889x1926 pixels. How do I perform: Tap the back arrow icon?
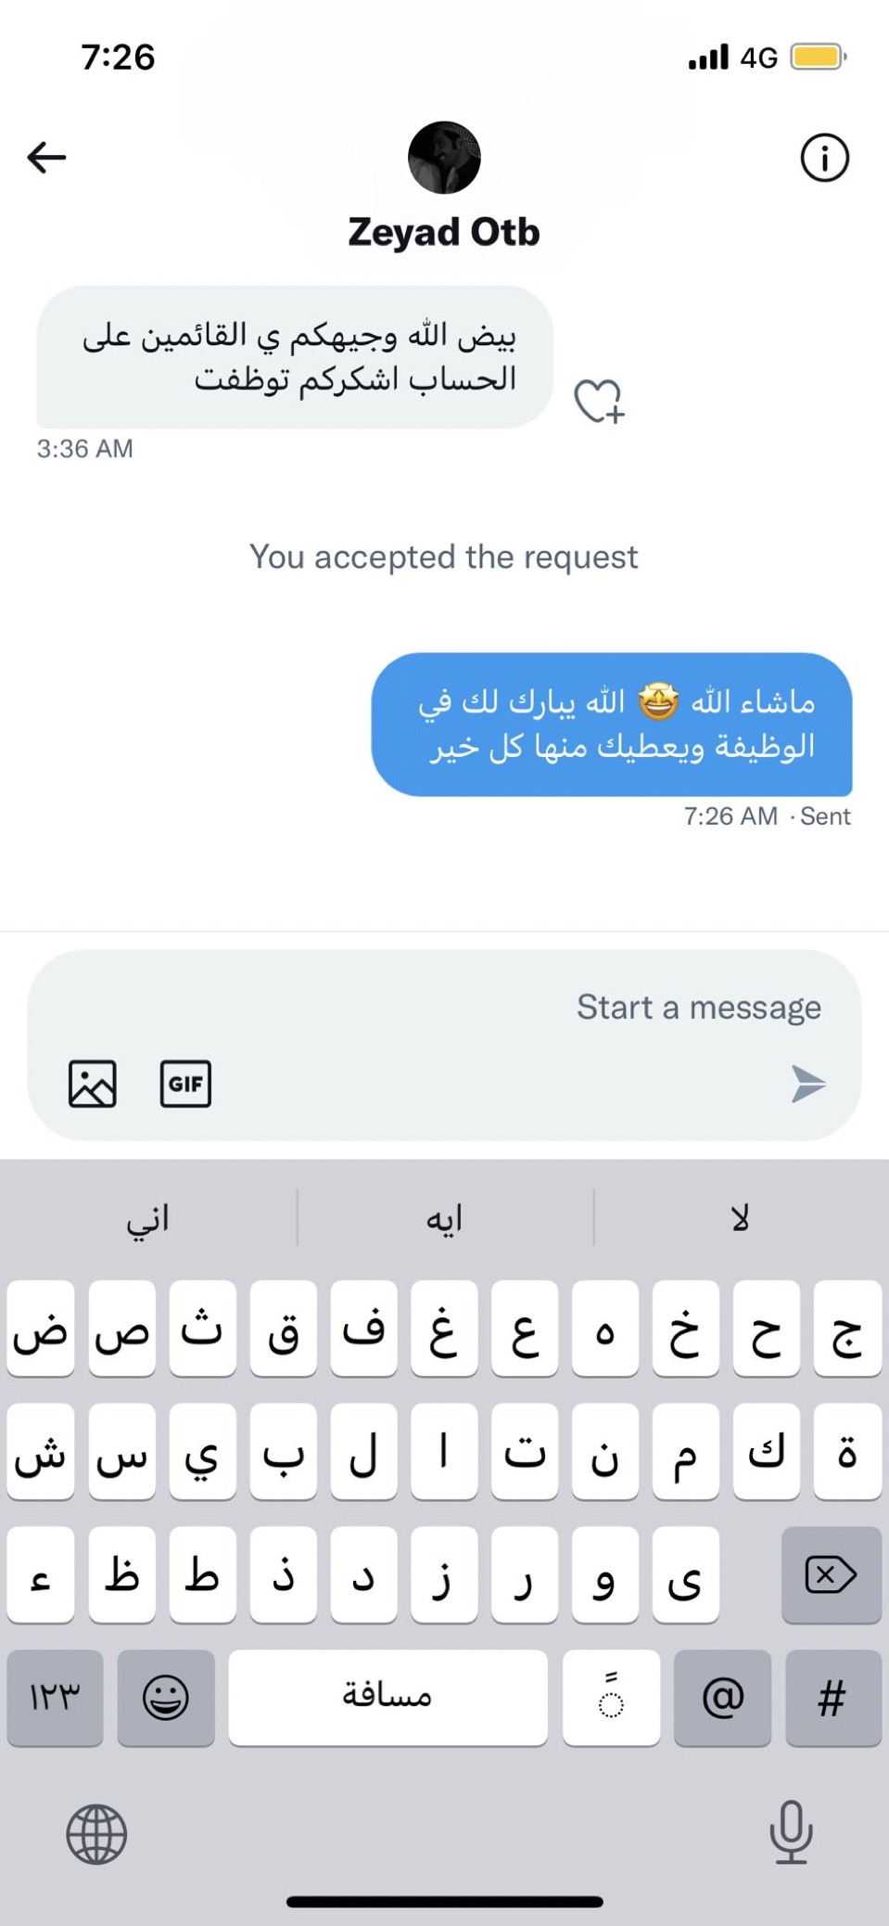click(46, 158)
